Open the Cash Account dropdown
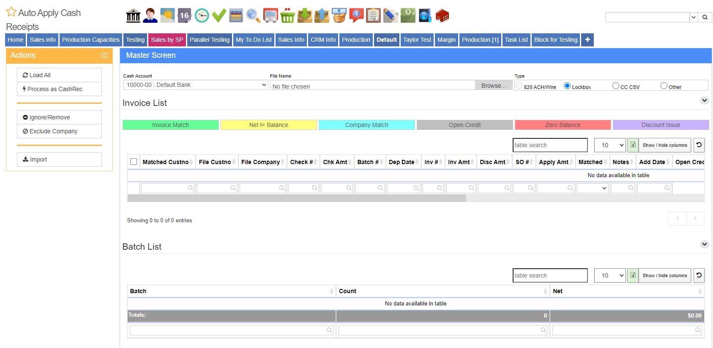This screenshot has height=348, width=713. [196, 85]
